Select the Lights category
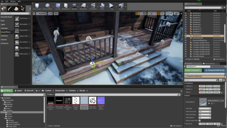 pos(3,25)
